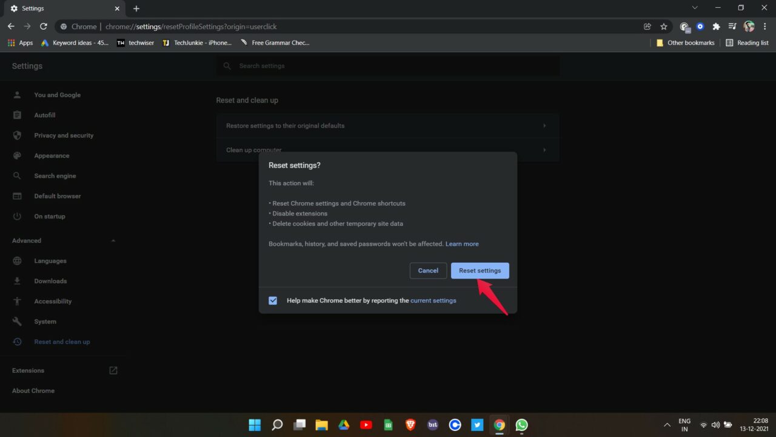Open System settings

tap(45, 322)
